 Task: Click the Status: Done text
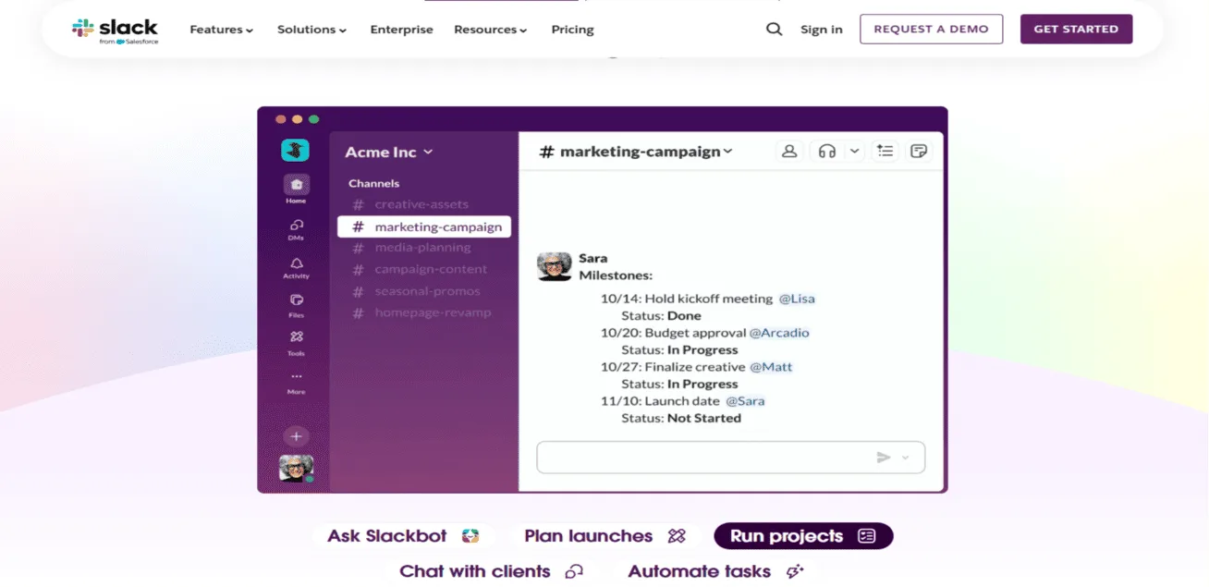[661, 316]
